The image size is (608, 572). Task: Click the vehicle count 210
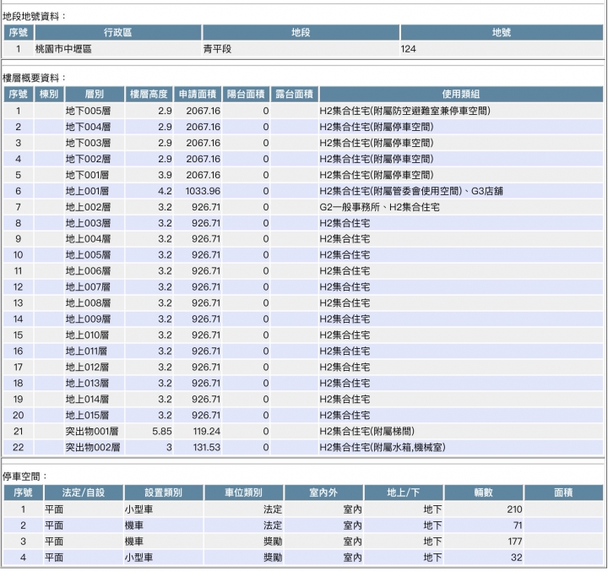coord(514,509)
